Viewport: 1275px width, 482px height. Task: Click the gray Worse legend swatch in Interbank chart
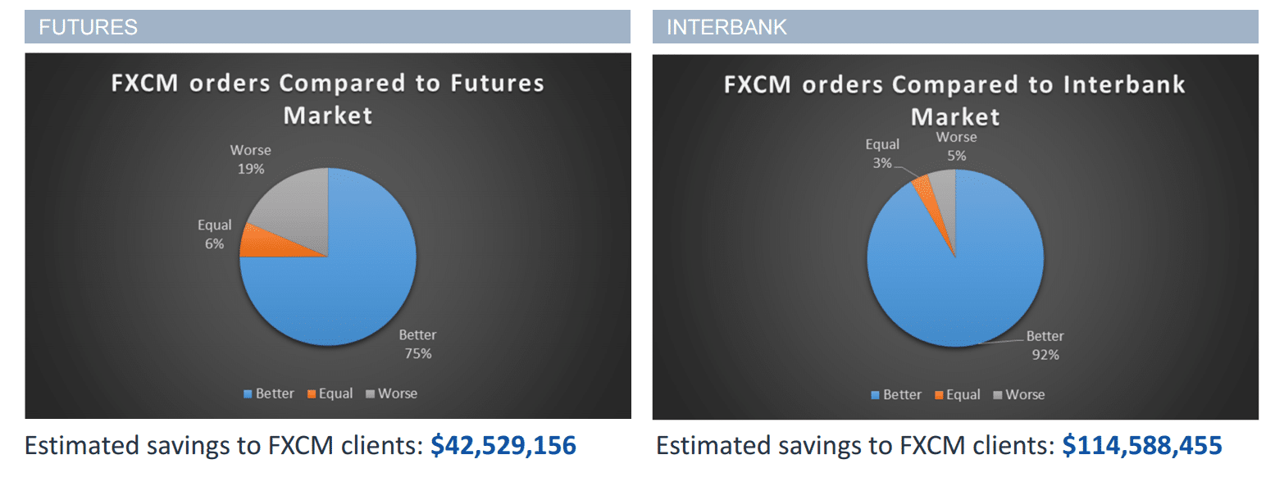pyautogui.click(x=998, y=395)
